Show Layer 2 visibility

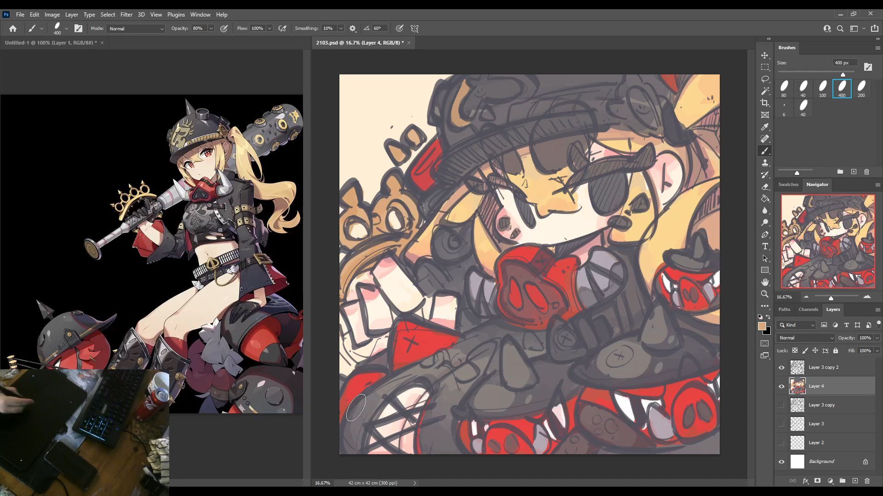point(781,443)
